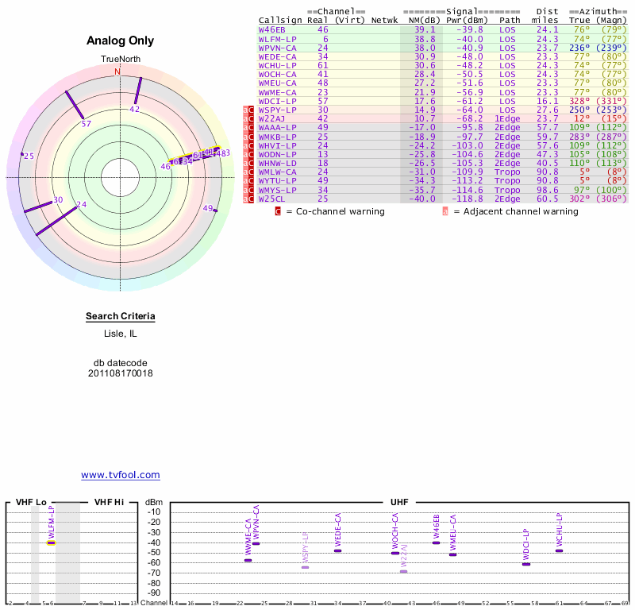This screenshot has width=635, height=610.
Task: Click the pink adjacent channel warning legend icon
Action: tap(445, 211)
